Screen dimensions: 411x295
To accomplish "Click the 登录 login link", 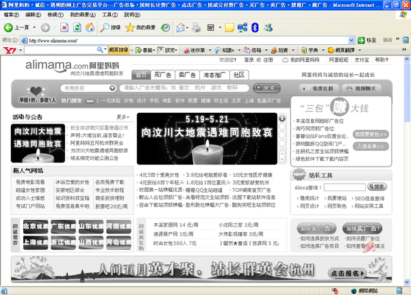I will [249, 60].
